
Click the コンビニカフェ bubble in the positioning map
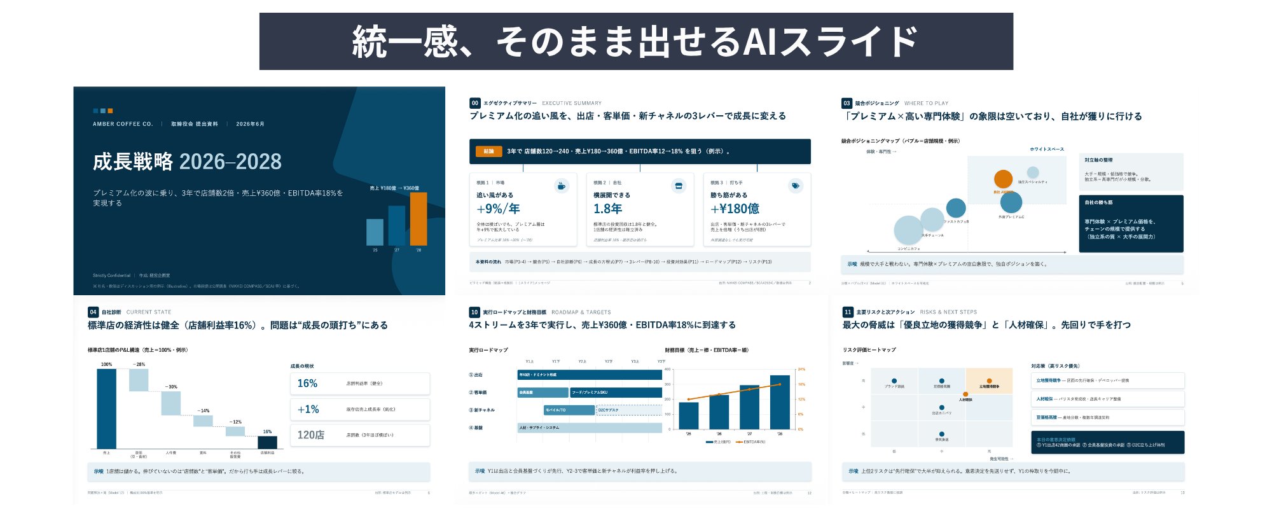pyautogui.click(x=908, y=230)
